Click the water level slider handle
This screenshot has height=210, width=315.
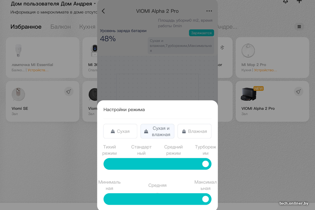tap(205, 199)
